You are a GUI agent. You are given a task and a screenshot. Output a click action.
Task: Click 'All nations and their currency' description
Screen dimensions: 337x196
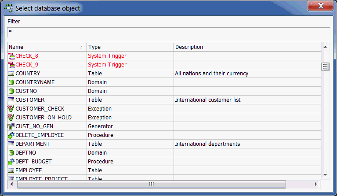tap(211, 74)
